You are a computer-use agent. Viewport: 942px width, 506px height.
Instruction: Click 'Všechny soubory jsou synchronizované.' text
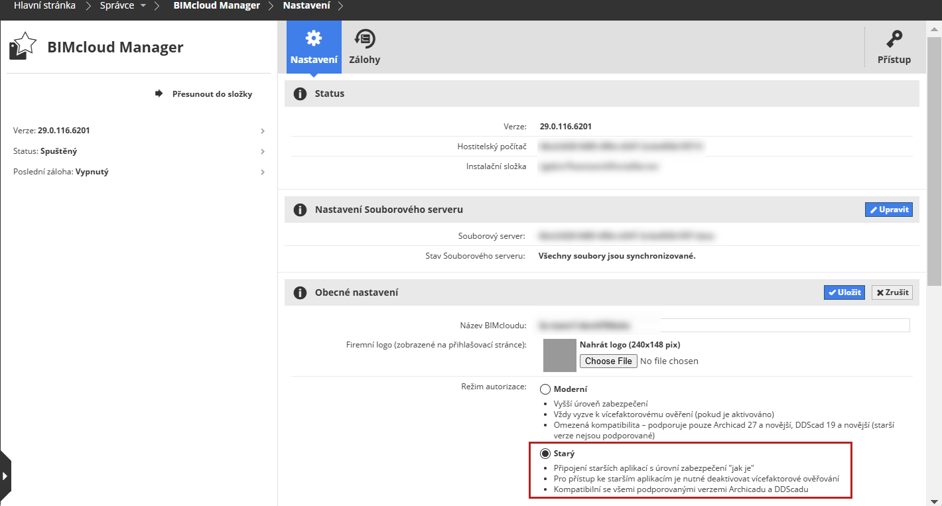[617, 256]
